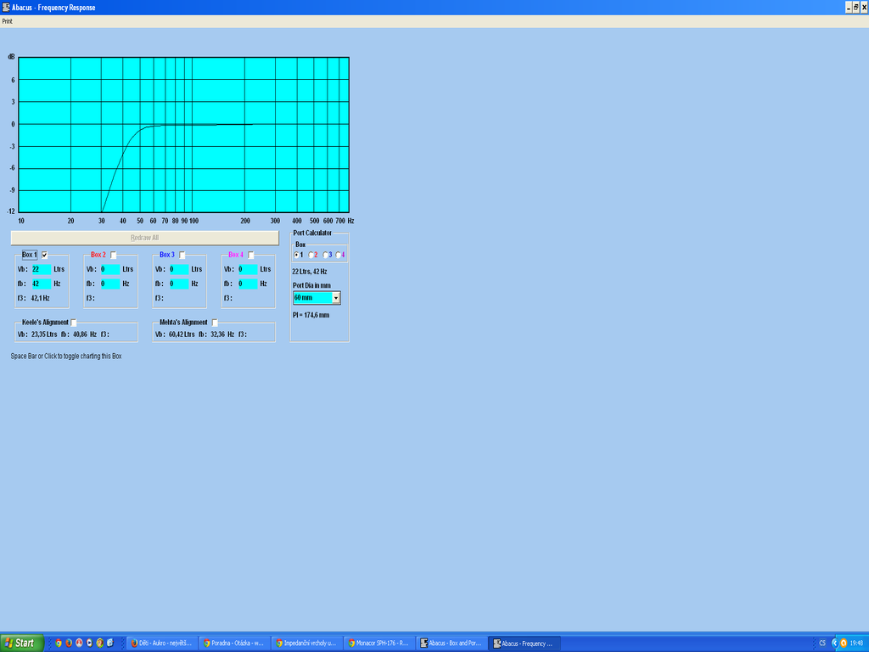This screenshot has height=652, width=869.
Task: Launch Chrome from Quick Launch bar
Action: (59, 644)
